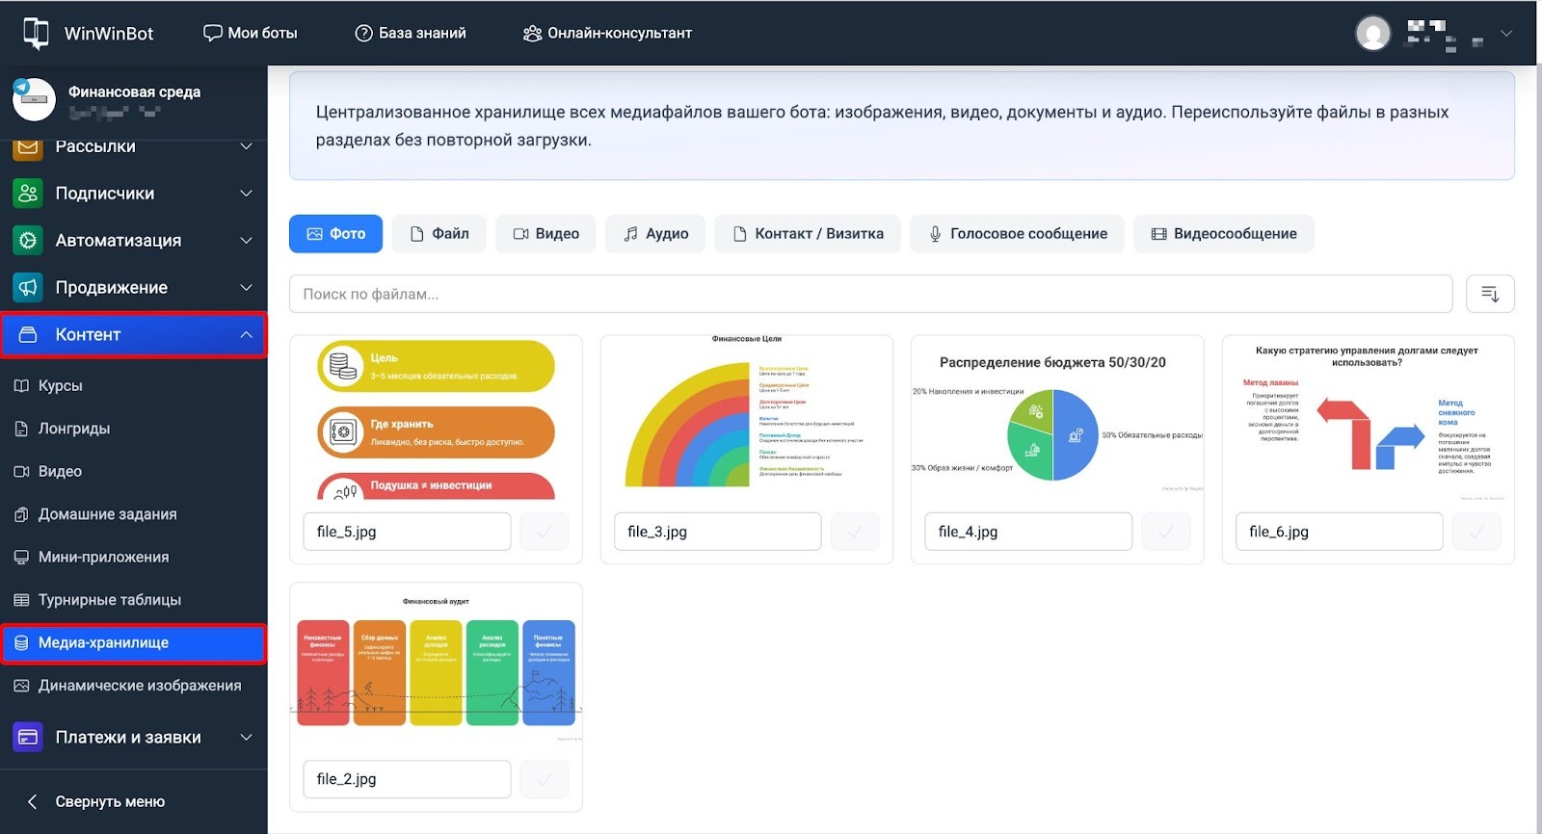Click the Финансовая среда bot avatar
Screen dimensions: 1542x834
coord(34,99)
